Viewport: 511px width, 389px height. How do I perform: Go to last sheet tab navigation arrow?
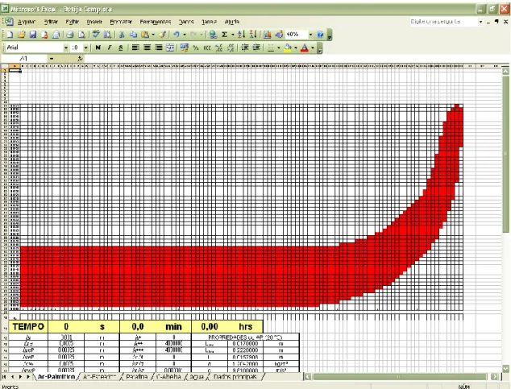pyautogui.click(x=28, y=377)
